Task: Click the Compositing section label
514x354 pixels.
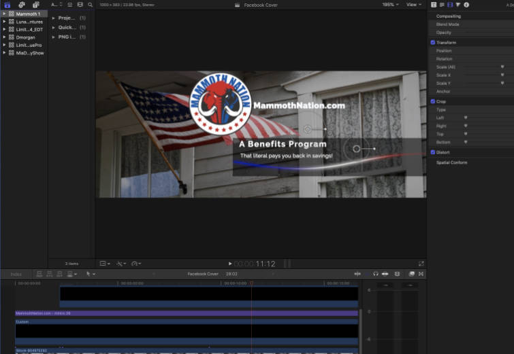Action: click(x=449, y=16)
